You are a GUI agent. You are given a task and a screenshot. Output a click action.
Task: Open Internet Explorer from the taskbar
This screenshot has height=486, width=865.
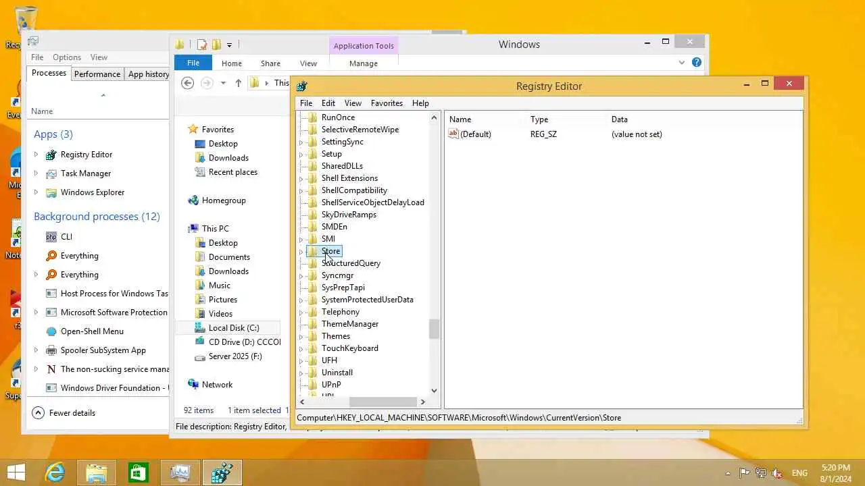click(x=54, y=473)
